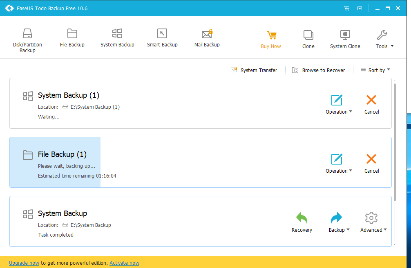This screenshot has height=268, width=411.
Task: Cancel the File Backup (1) task
Action: coord(371,163)
